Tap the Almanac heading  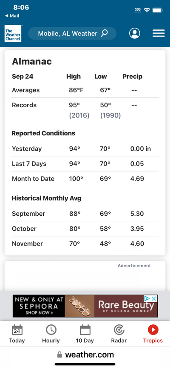(x=32, y=61)
